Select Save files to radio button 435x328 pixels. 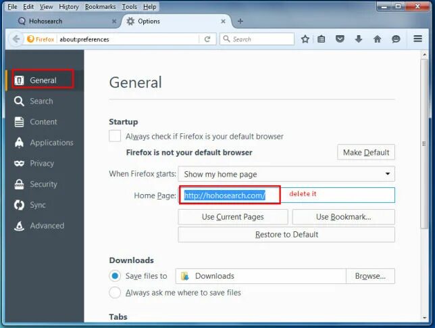click(115, 276)
